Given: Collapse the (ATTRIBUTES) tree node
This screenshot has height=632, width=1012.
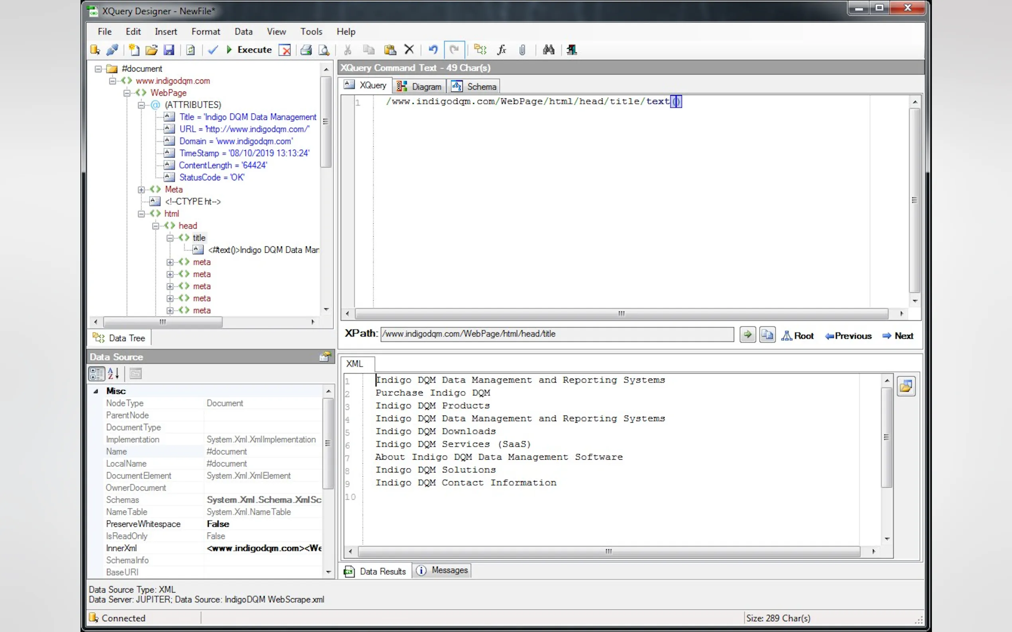Looking at the screenshot, I should point(141,105).
